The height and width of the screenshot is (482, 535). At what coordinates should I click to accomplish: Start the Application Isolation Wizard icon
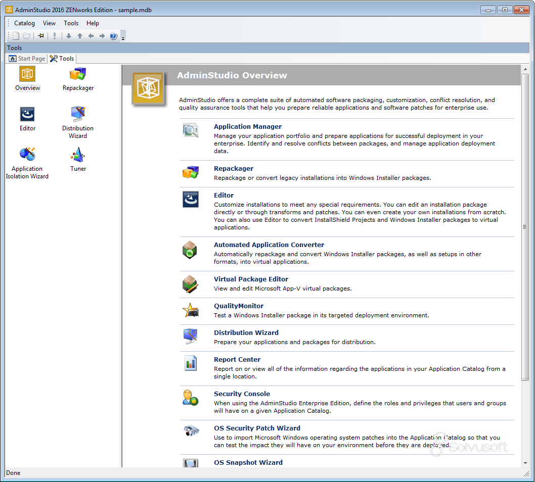(27, 155)
